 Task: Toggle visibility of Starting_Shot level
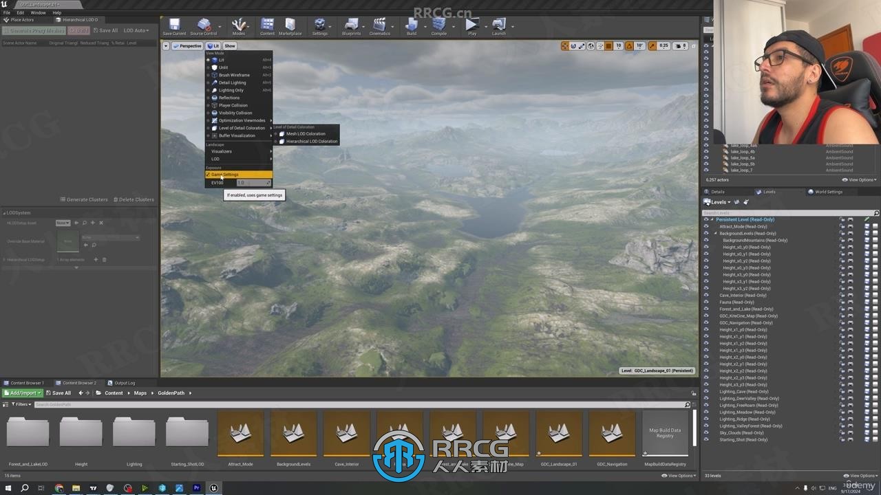pyautogui.click(x=706, y=439)
